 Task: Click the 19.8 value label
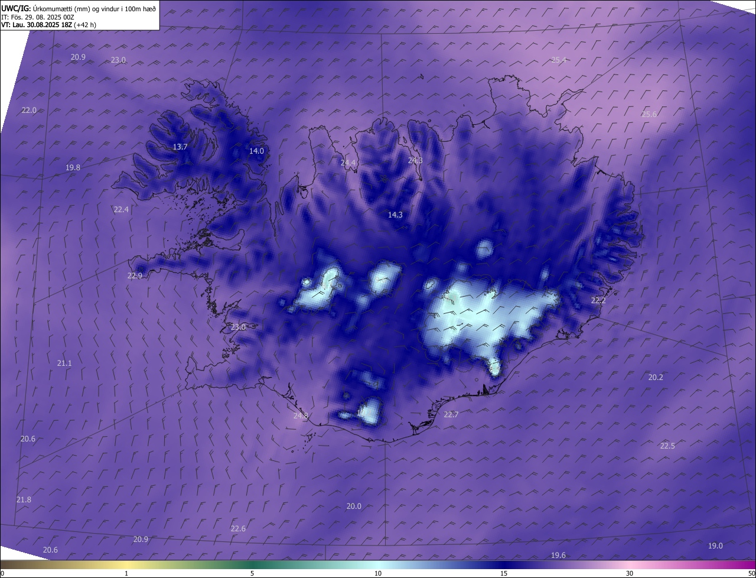pyautogui.click(x=73, y=168)
